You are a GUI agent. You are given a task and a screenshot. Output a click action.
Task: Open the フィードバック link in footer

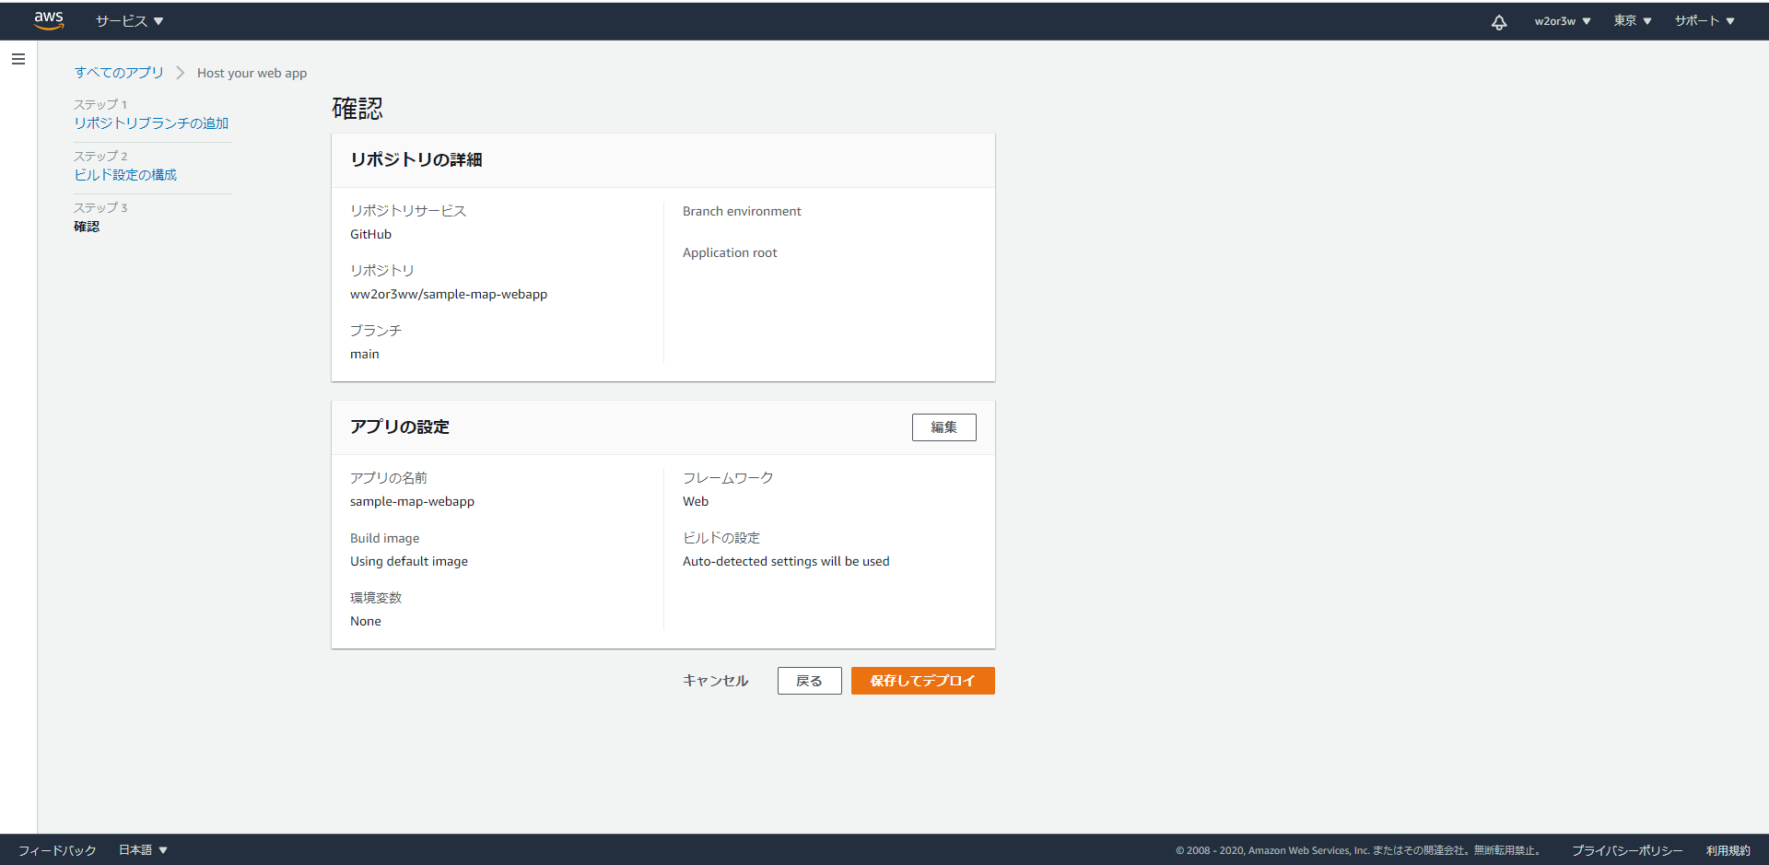pos(57,850)
